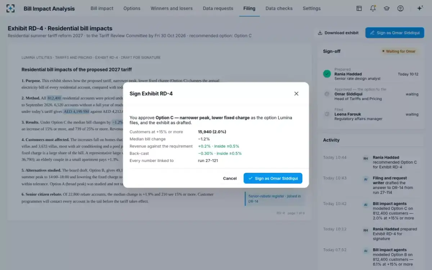Click Download exhibit button
Screen dimensions: 432x270
tap(338, 33)
